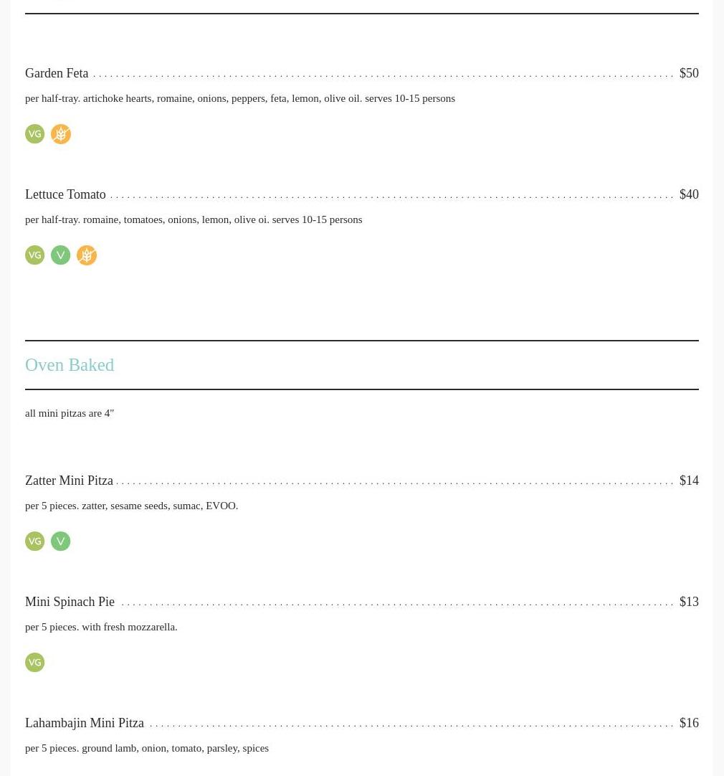Click the vegan V icon under Lettuce Tomato

pyautogui.click(x=61, y=255)
